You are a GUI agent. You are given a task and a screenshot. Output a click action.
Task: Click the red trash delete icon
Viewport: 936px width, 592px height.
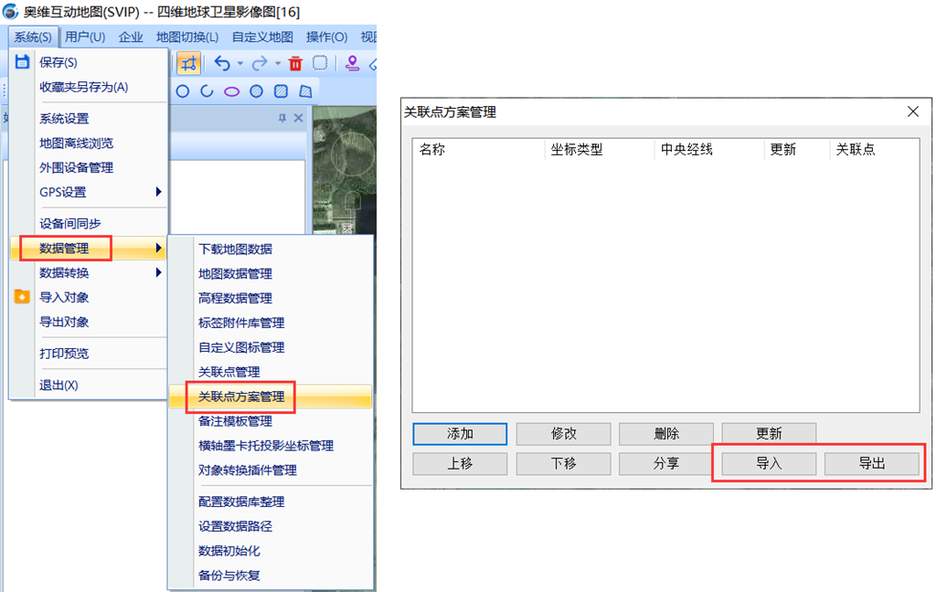(x=295, y=63)
